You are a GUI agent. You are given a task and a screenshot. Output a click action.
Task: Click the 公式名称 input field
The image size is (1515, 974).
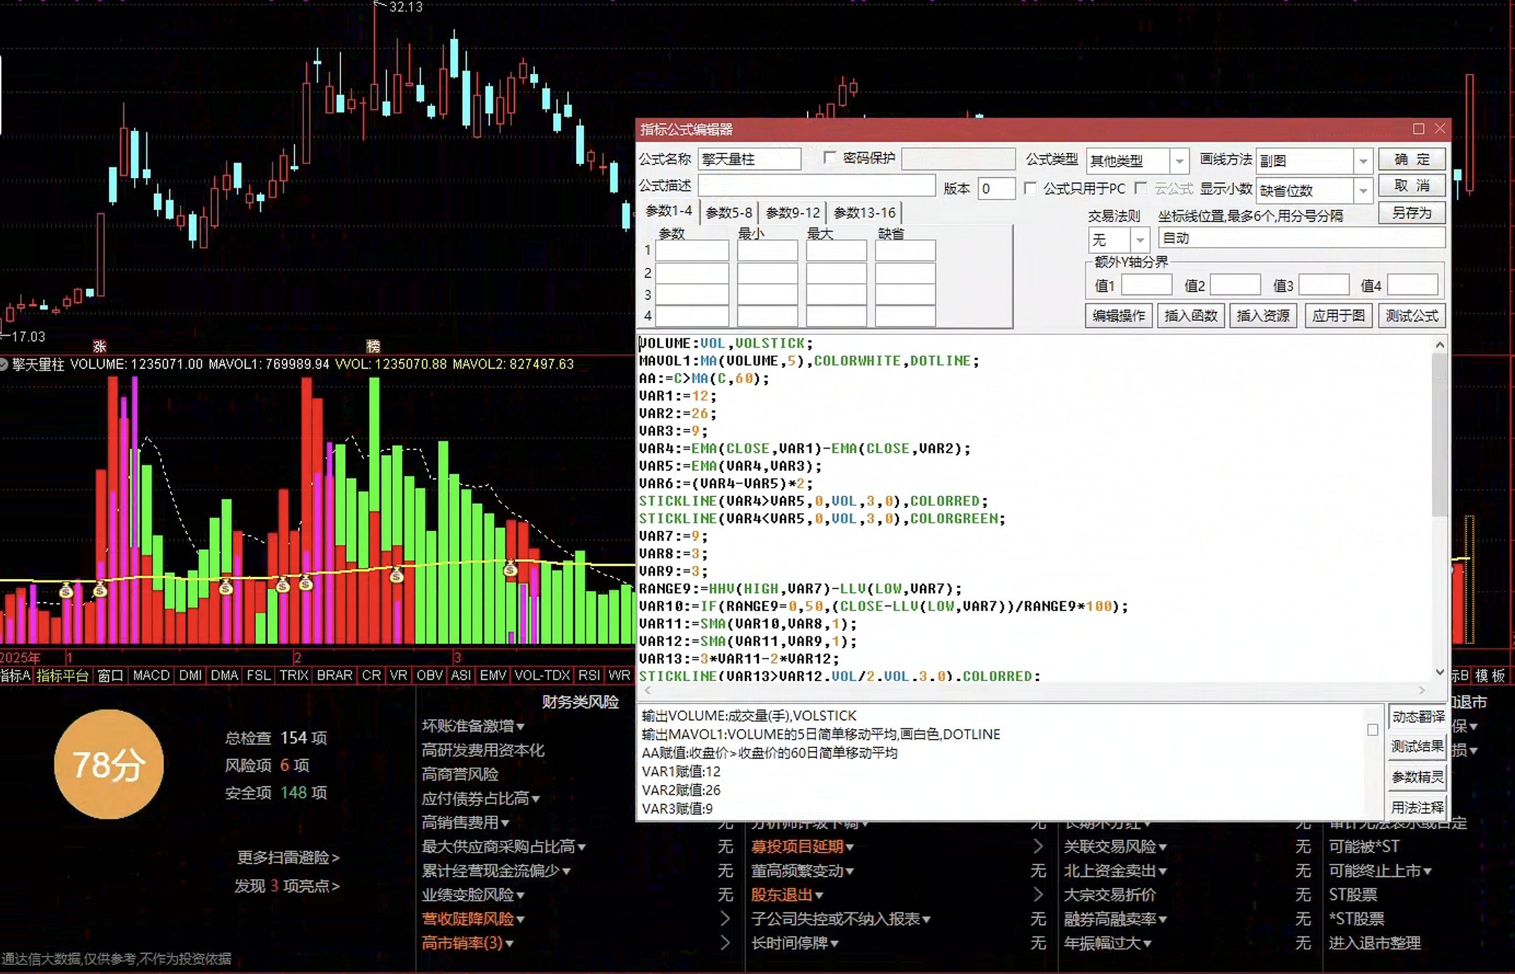[x=749, y=159]
